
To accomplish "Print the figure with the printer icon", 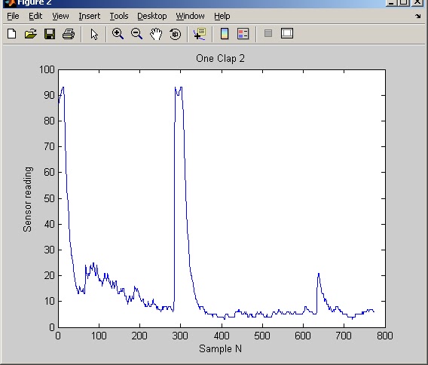I will click(x=69, y=34).
